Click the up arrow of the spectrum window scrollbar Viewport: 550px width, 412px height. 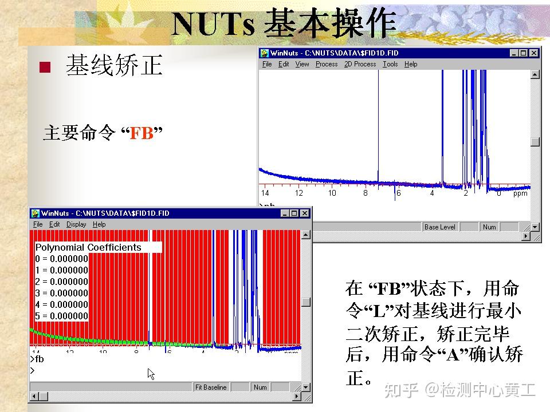click(534, 73)
